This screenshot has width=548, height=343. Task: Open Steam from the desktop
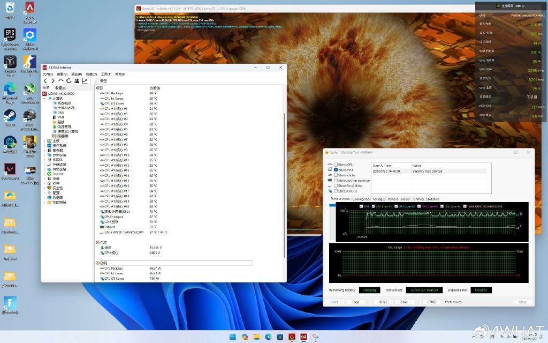coord(10,116)
